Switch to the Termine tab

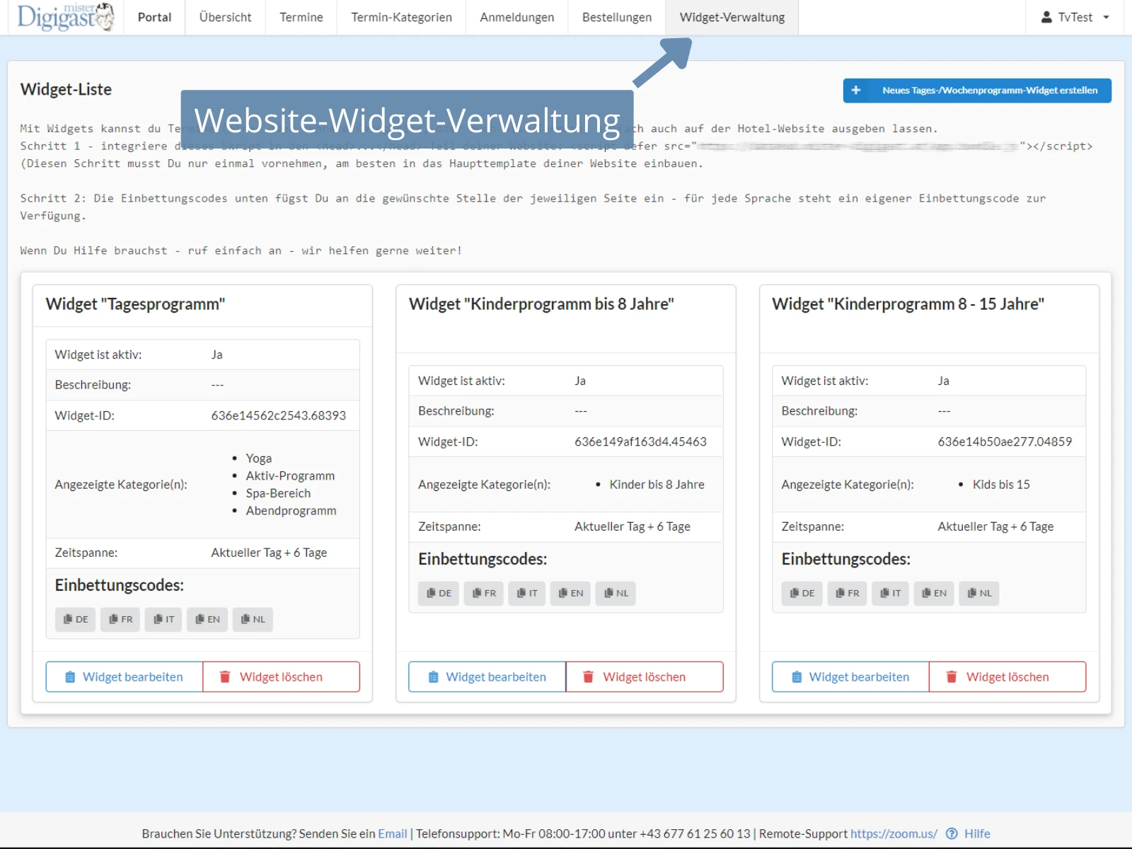click(x=300, y=17)
